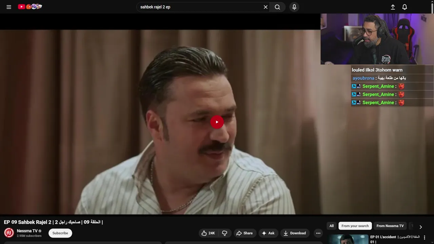Viewport: 434px width, 244px height.
Task: Click the streamer webcam overlay
Action: (x=377, y=39)
